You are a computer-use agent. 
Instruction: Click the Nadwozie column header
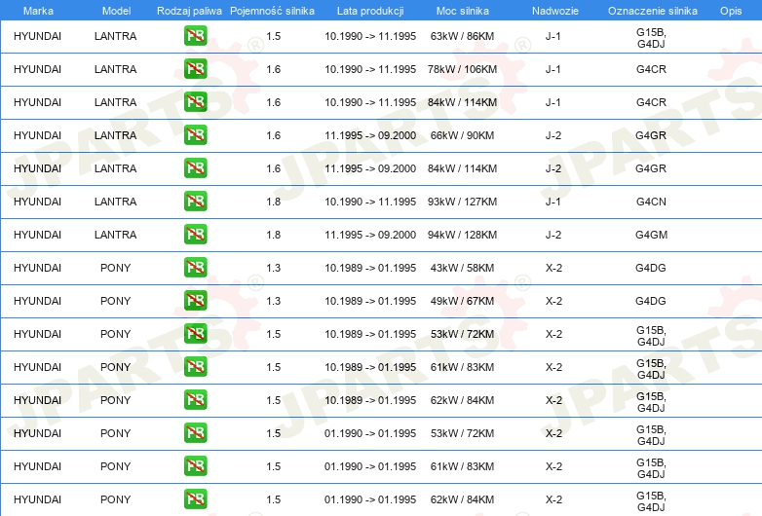tap(555, 11)
